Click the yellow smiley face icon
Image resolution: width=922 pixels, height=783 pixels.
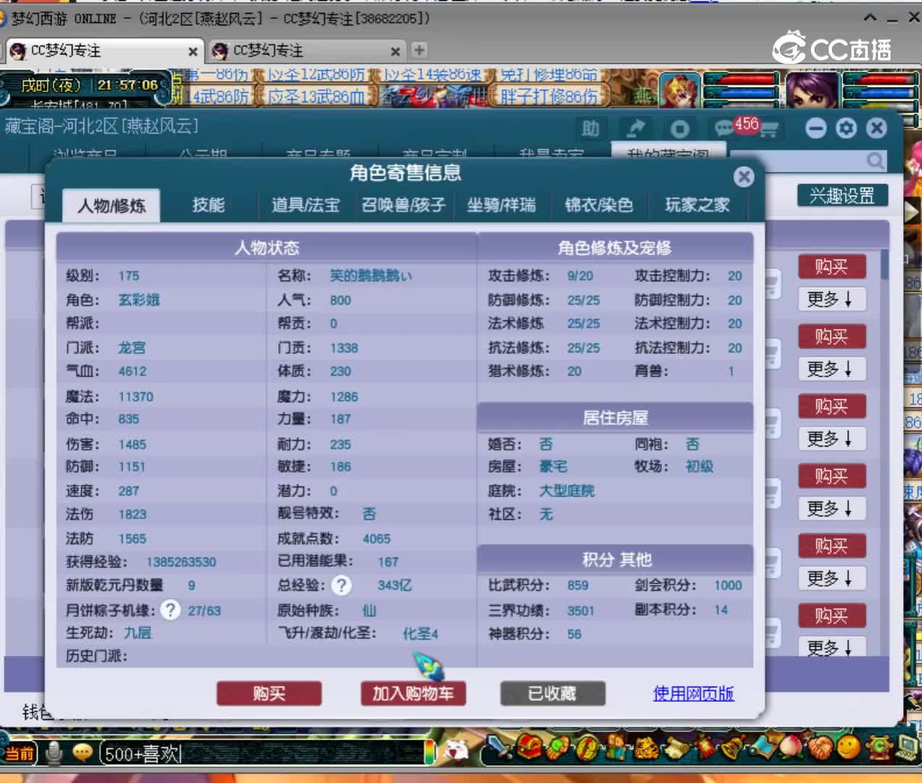[x=850, y=748]
